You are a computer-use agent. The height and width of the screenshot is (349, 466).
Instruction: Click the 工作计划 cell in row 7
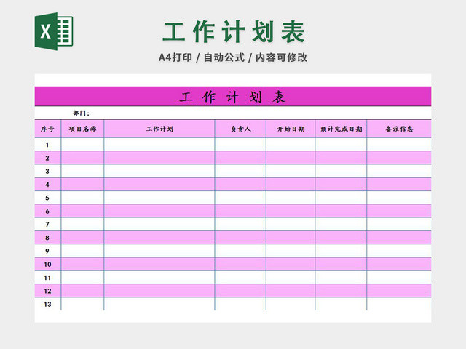159,225
